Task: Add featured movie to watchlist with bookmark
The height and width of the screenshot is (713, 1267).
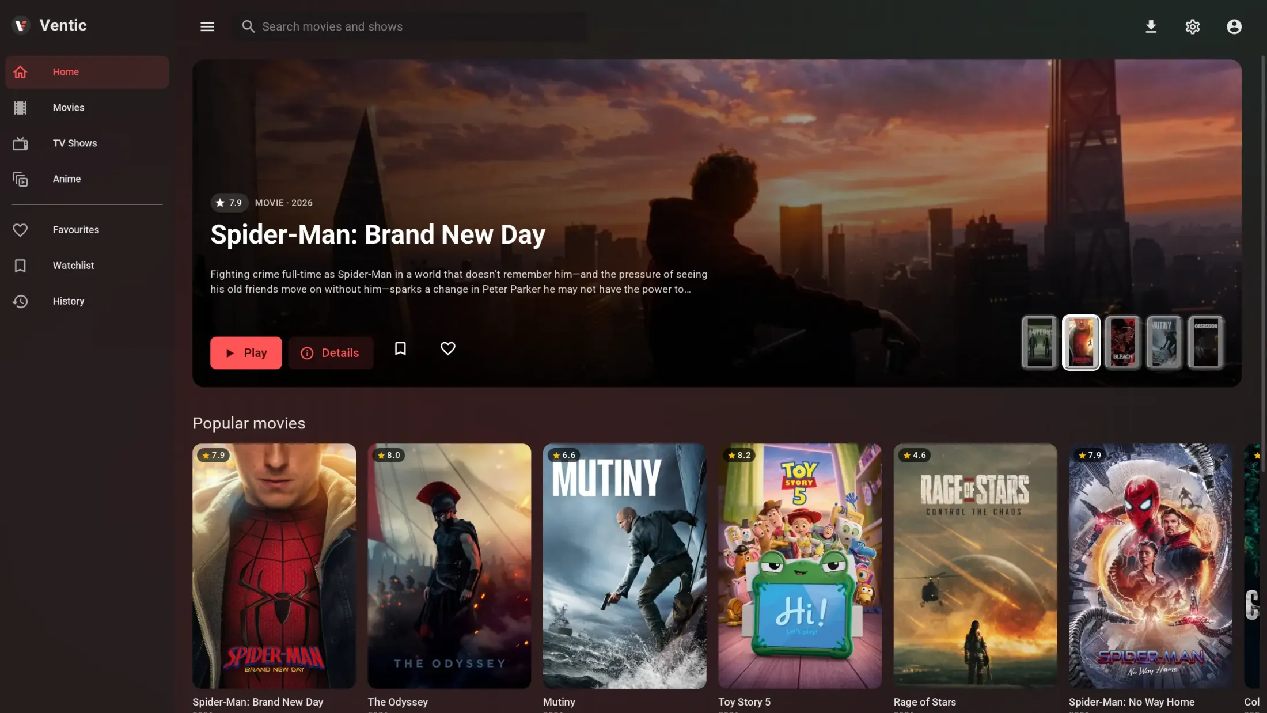Action: coord(400,348)
